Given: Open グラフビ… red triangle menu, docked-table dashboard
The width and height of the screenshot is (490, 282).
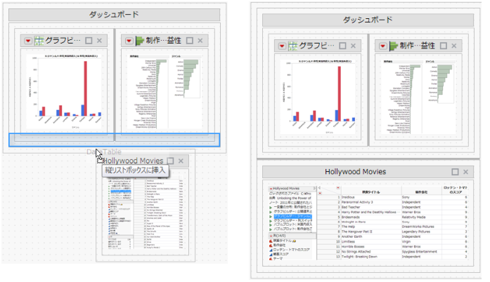Looking at the screenshot, I should [282, 46].
